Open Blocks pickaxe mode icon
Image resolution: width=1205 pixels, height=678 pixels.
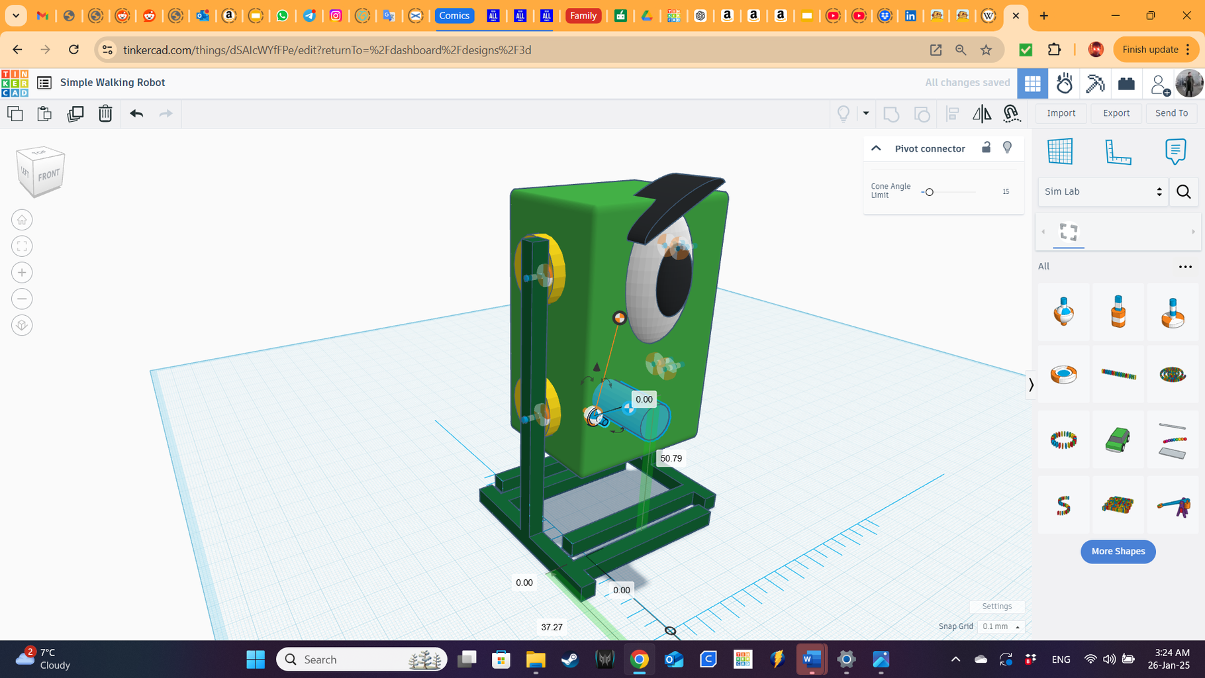point(1095,83)
